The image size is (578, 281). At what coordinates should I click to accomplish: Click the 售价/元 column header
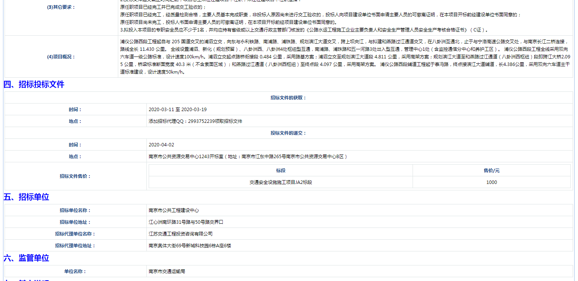491,171
